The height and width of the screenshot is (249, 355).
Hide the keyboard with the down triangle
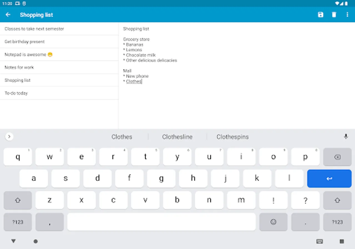(13, 241)
